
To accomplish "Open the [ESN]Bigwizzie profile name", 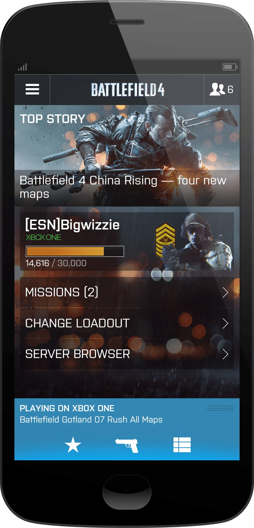I will point(72,225).
